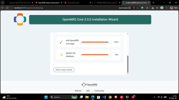Image resolution: width=179 pixels, height=100 pixels.
Task: Launch Visual Studio Code from taskbar
Action: (x=104, y=97)
